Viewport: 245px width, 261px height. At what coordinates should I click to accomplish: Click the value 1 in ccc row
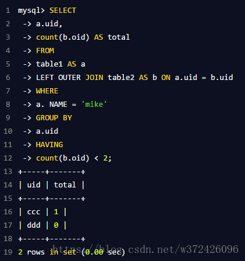click(56, 212)
